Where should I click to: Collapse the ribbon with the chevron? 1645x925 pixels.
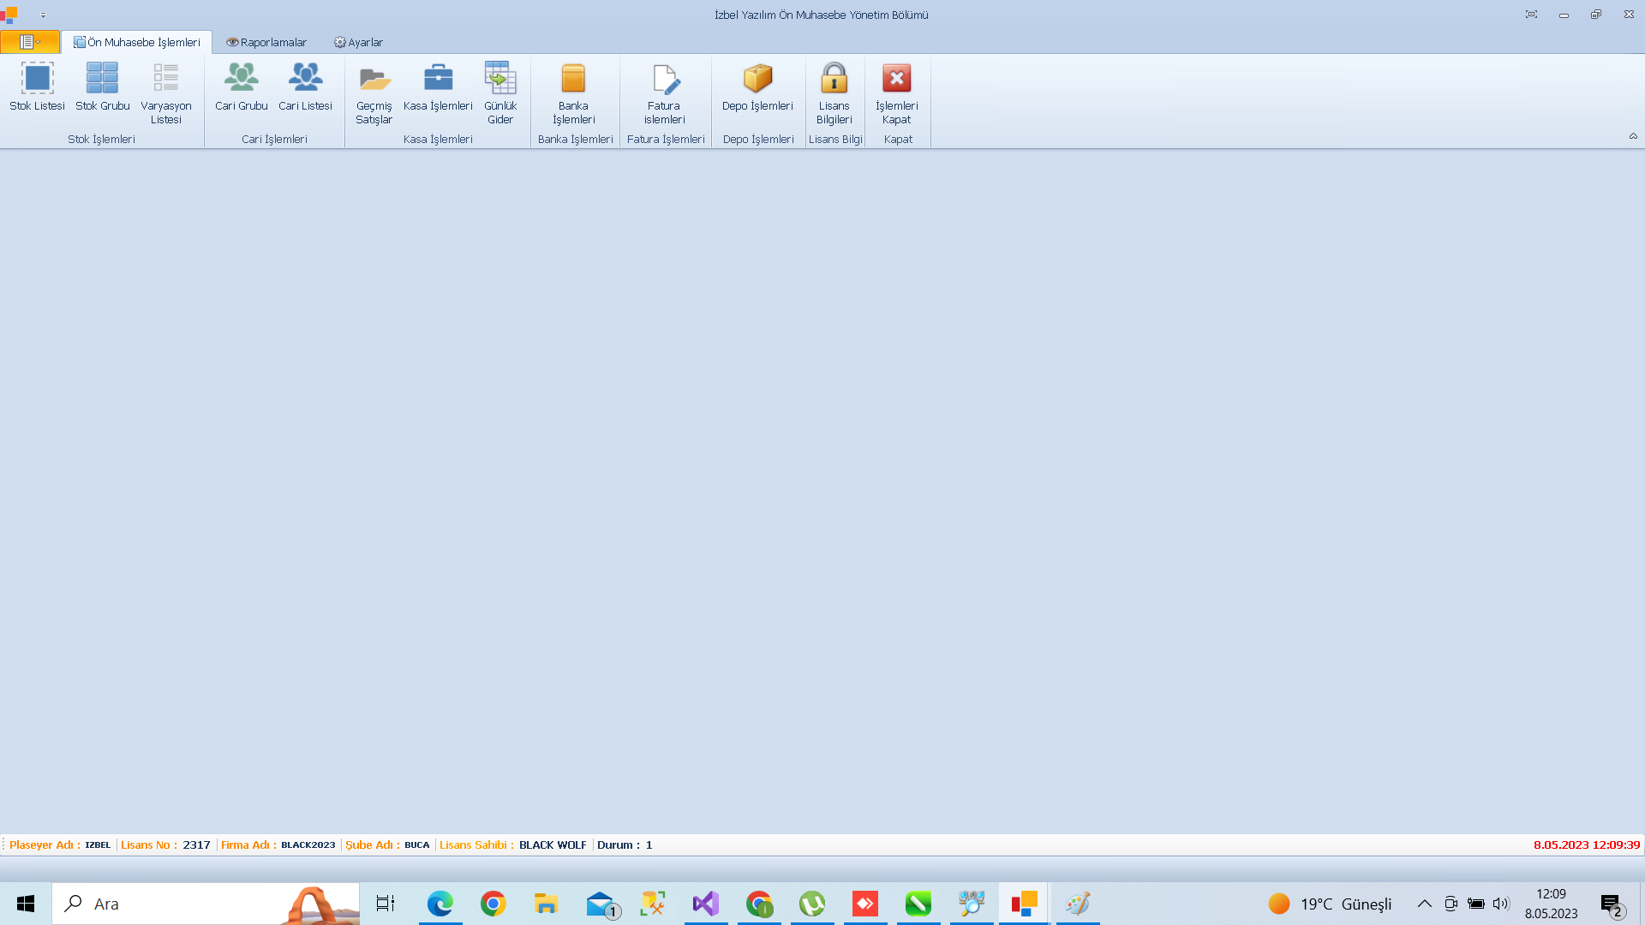coord(1633,136)
